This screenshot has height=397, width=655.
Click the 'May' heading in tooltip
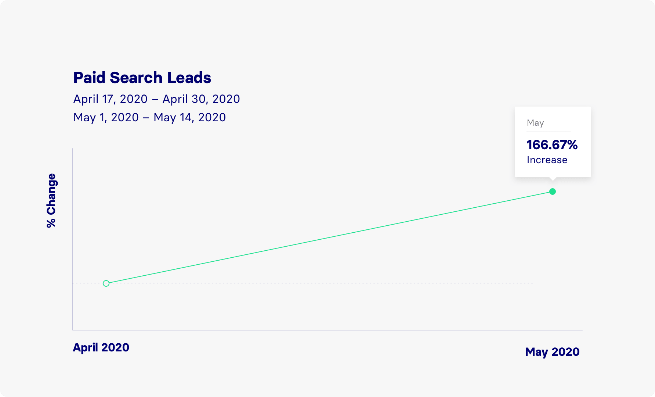pos(535,123)
